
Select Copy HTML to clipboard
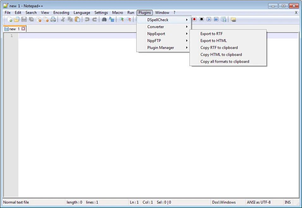pyautogui.click(x=228, y=54)
